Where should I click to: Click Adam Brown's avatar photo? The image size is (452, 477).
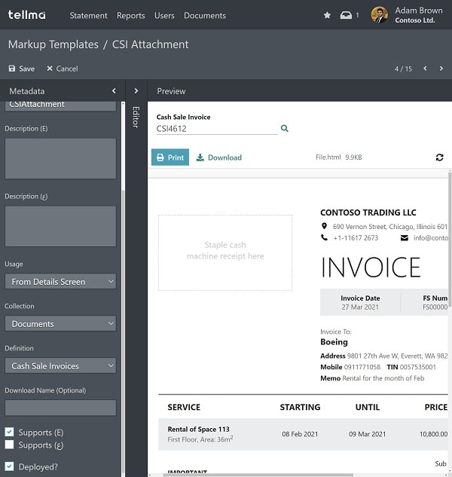(379, 15)
